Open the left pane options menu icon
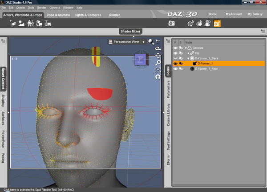Image resolution: width=267 pixels, height=192 pixels. pos(4,41)
